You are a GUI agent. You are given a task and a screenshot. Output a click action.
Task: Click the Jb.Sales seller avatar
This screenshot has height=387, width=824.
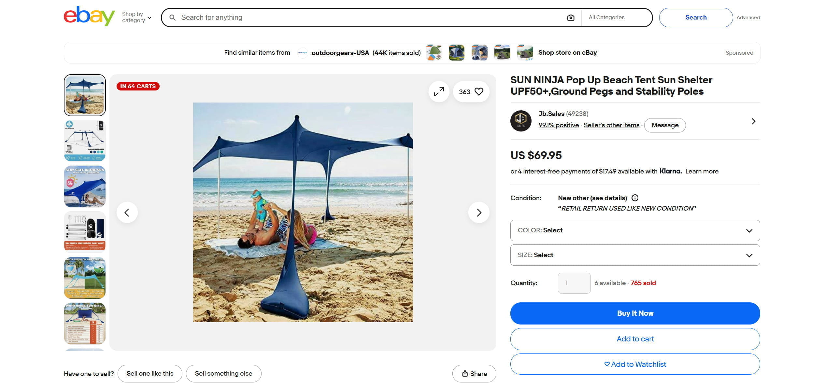tap(521, 121)
